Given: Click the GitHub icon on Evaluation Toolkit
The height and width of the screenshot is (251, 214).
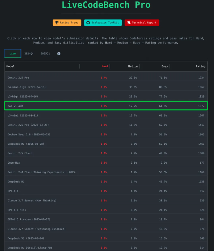Looking at the screenshot, I should point(88,23).
